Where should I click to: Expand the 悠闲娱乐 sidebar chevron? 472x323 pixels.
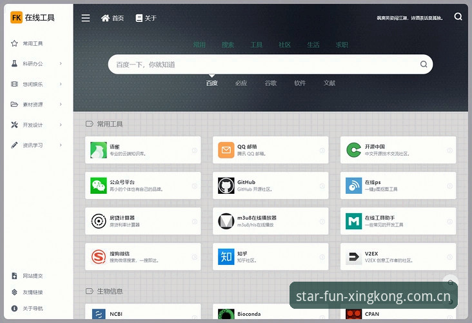coord(61,84)
